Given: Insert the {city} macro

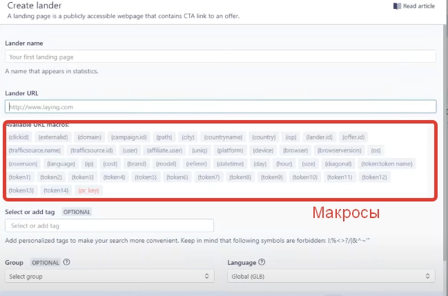Looking at the screenshot, I should click(x=188, y=137).
